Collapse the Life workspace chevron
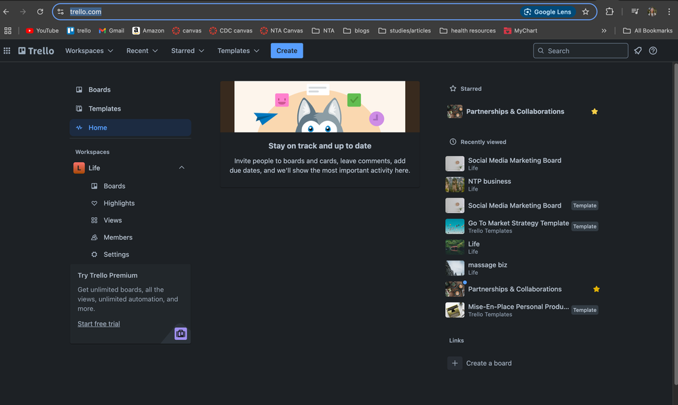The width and height of the screenshot is (678, 405). (x=182, y=168)
